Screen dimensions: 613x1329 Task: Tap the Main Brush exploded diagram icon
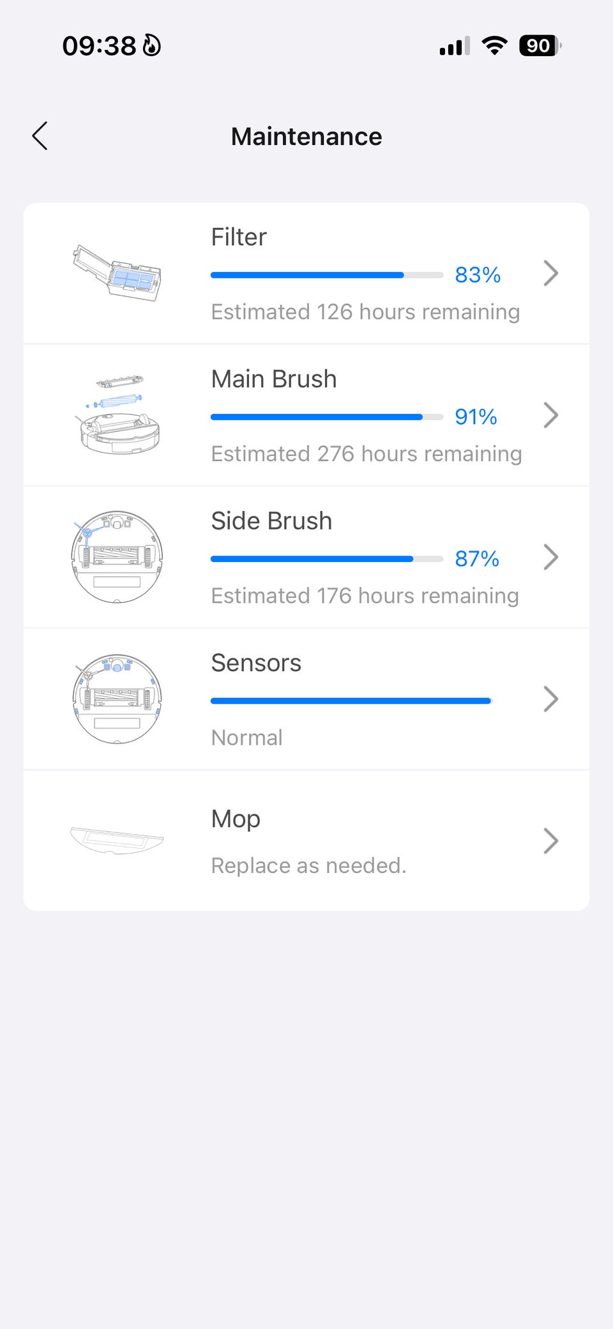[117, 415]
